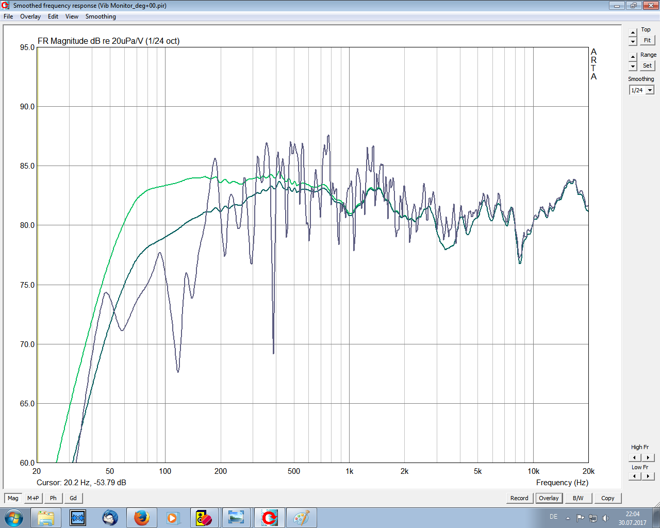
Task: Toggle the Overlay button
Action: [x=549, y=498]
